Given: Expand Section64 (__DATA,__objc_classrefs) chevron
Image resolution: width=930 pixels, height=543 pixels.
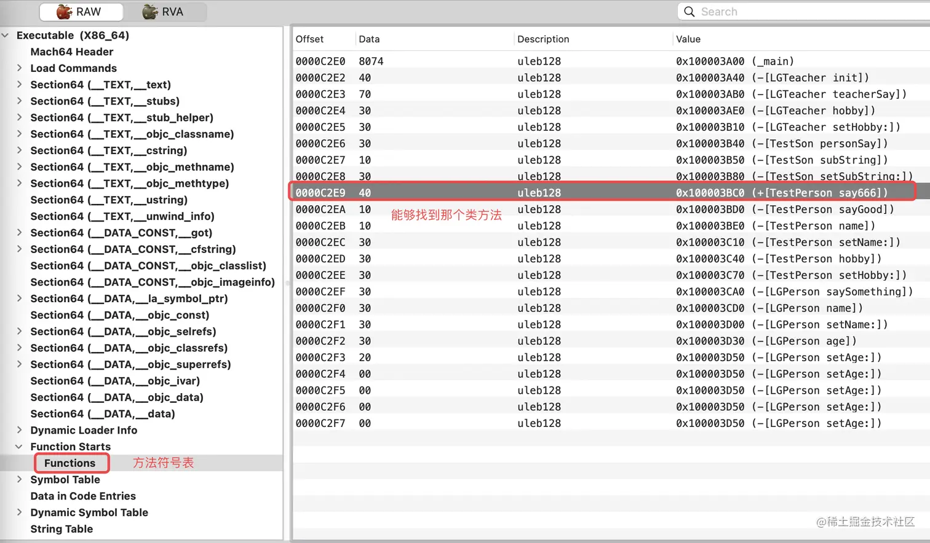Looking at the screenshot, I should 19,348.
